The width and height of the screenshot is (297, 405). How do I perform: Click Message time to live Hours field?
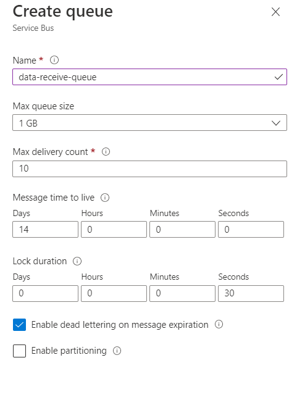tap(114, 230)
